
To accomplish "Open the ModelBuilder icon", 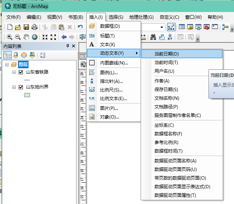I will click(225, 27).
